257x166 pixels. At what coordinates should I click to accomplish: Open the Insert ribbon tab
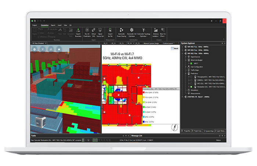(x=59, y=25)
